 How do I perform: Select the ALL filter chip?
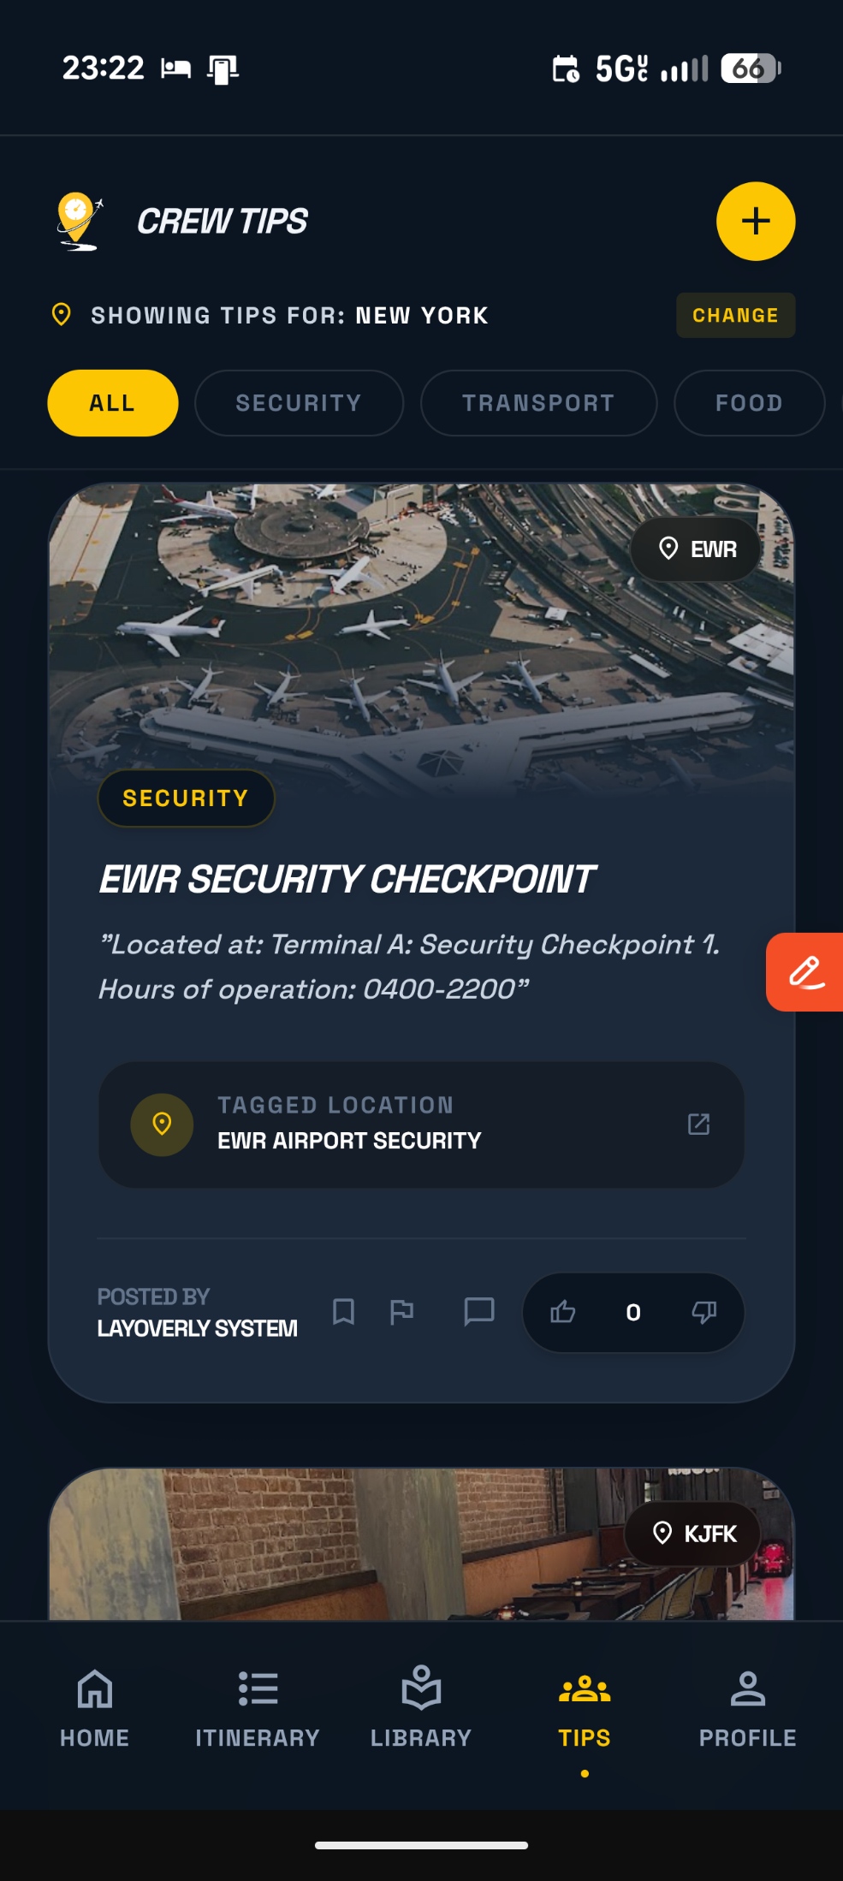click(111, 402)
